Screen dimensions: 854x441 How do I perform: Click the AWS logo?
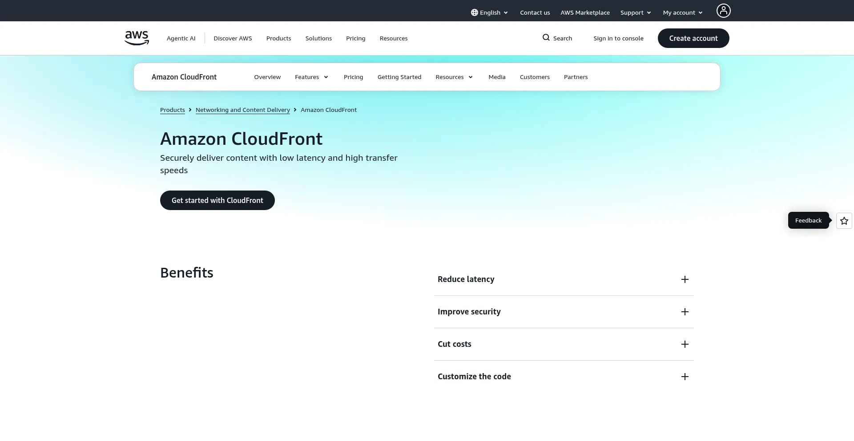pos(137,38)
